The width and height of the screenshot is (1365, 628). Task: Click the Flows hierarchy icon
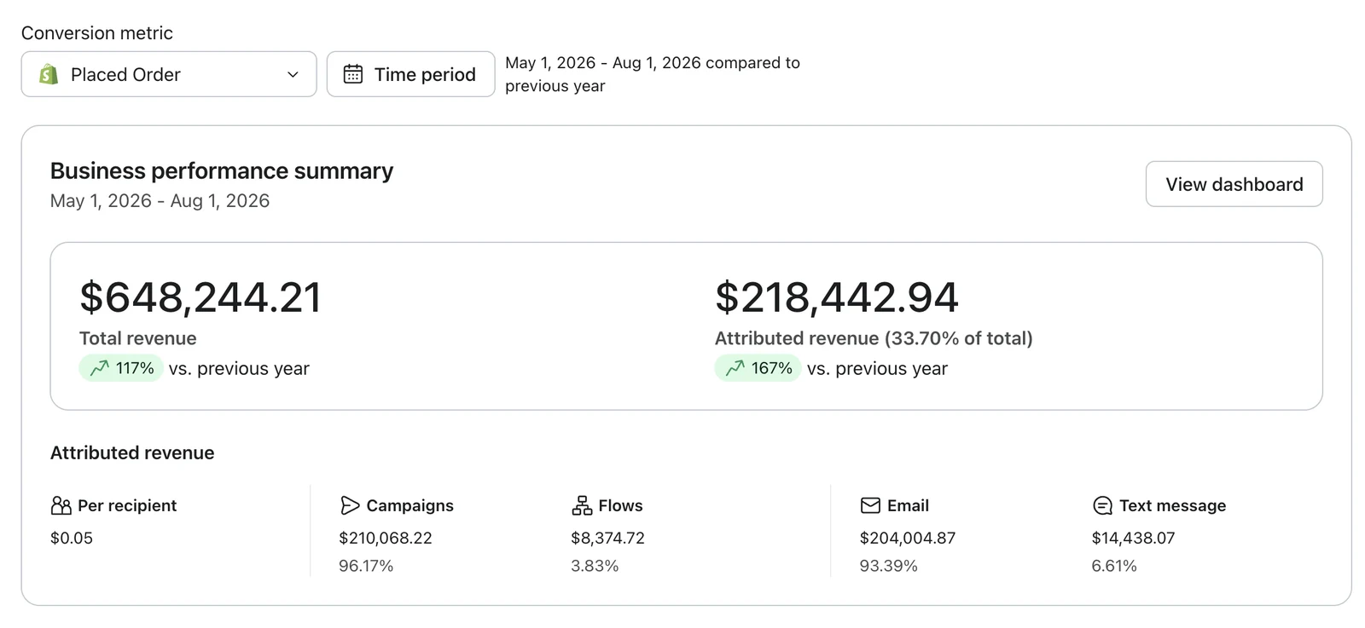582,505
